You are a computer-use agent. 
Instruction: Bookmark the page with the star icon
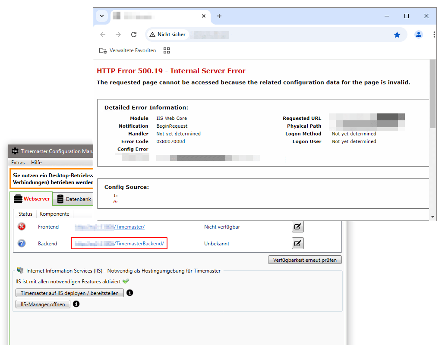tap(397, 34)
